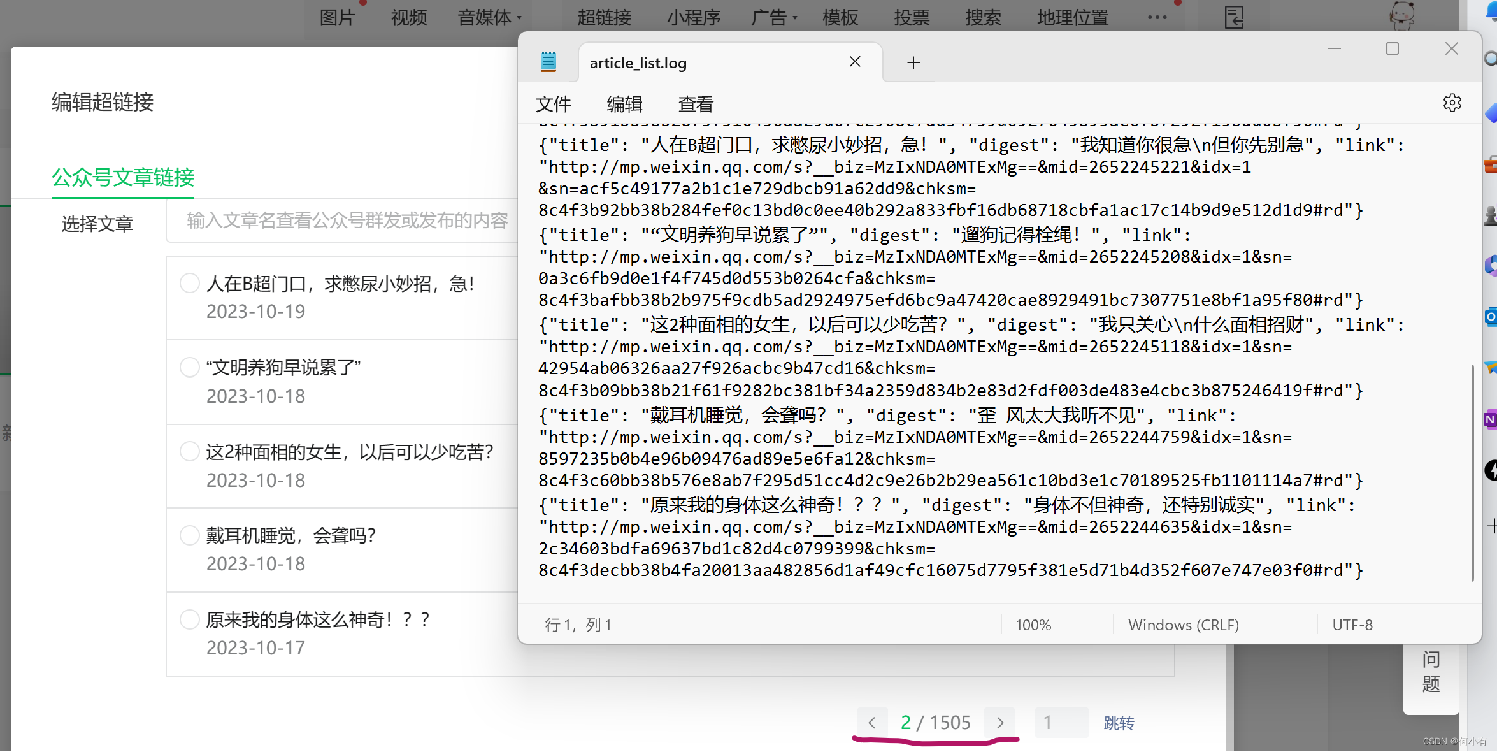Click the avatar icon at top right
Screen dimensions: 1497x752
[1401, 15]
